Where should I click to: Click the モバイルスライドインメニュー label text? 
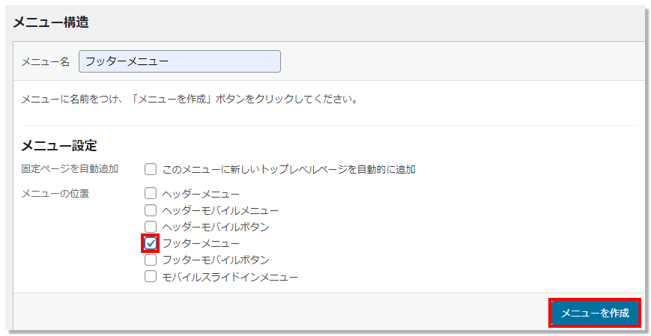click(x=230, y=277)
